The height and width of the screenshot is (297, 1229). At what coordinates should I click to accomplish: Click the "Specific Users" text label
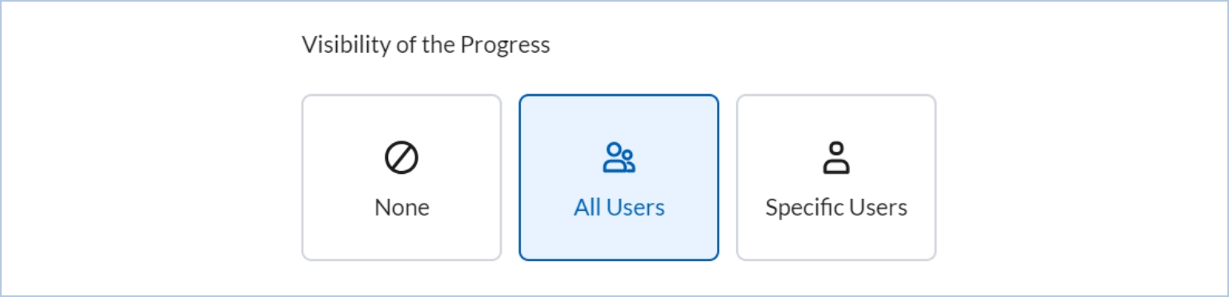836,208
